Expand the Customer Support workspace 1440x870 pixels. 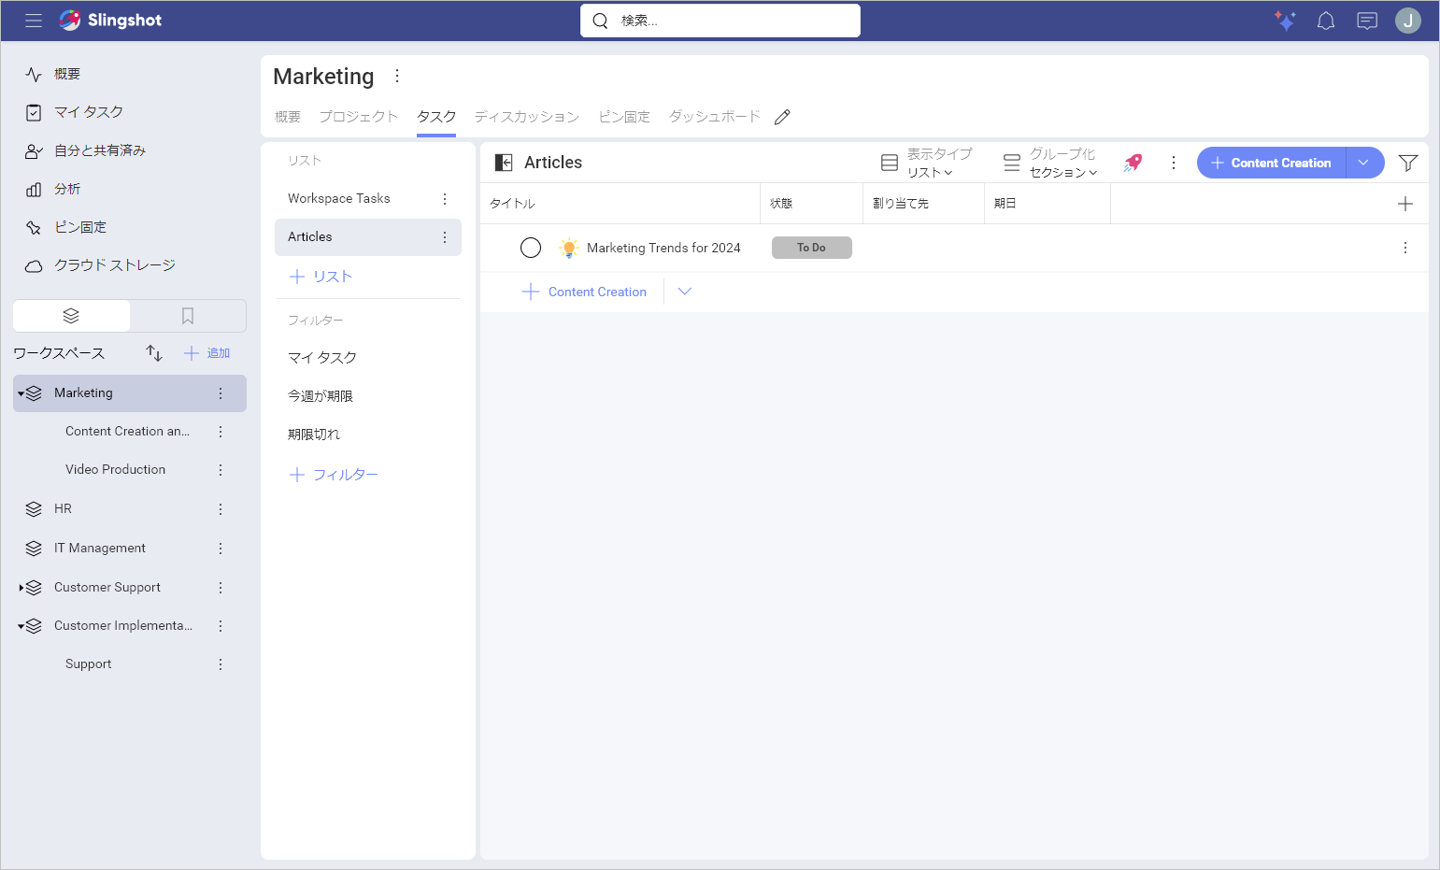(x=21, y=588)
